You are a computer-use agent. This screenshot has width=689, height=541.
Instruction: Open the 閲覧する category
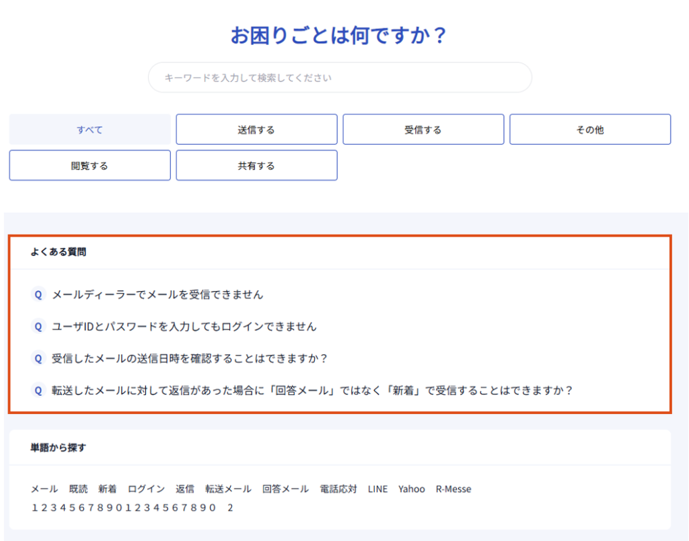(x=90, y=165)
